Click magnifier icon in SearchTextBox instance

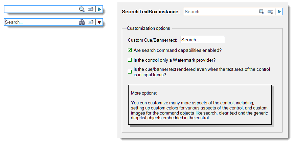262,12
